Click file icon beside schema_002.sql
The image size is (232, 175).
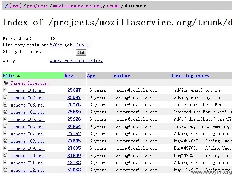5,97
